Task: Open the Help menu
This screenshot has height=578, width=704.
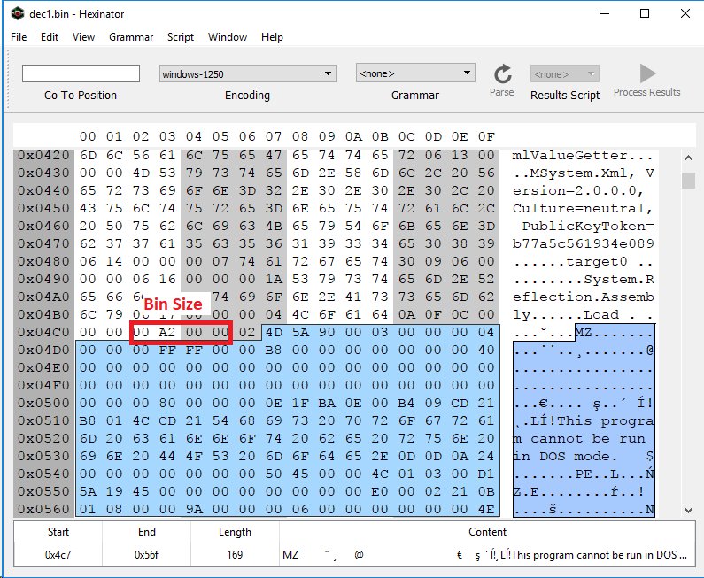Action: [x=272, y=37]
